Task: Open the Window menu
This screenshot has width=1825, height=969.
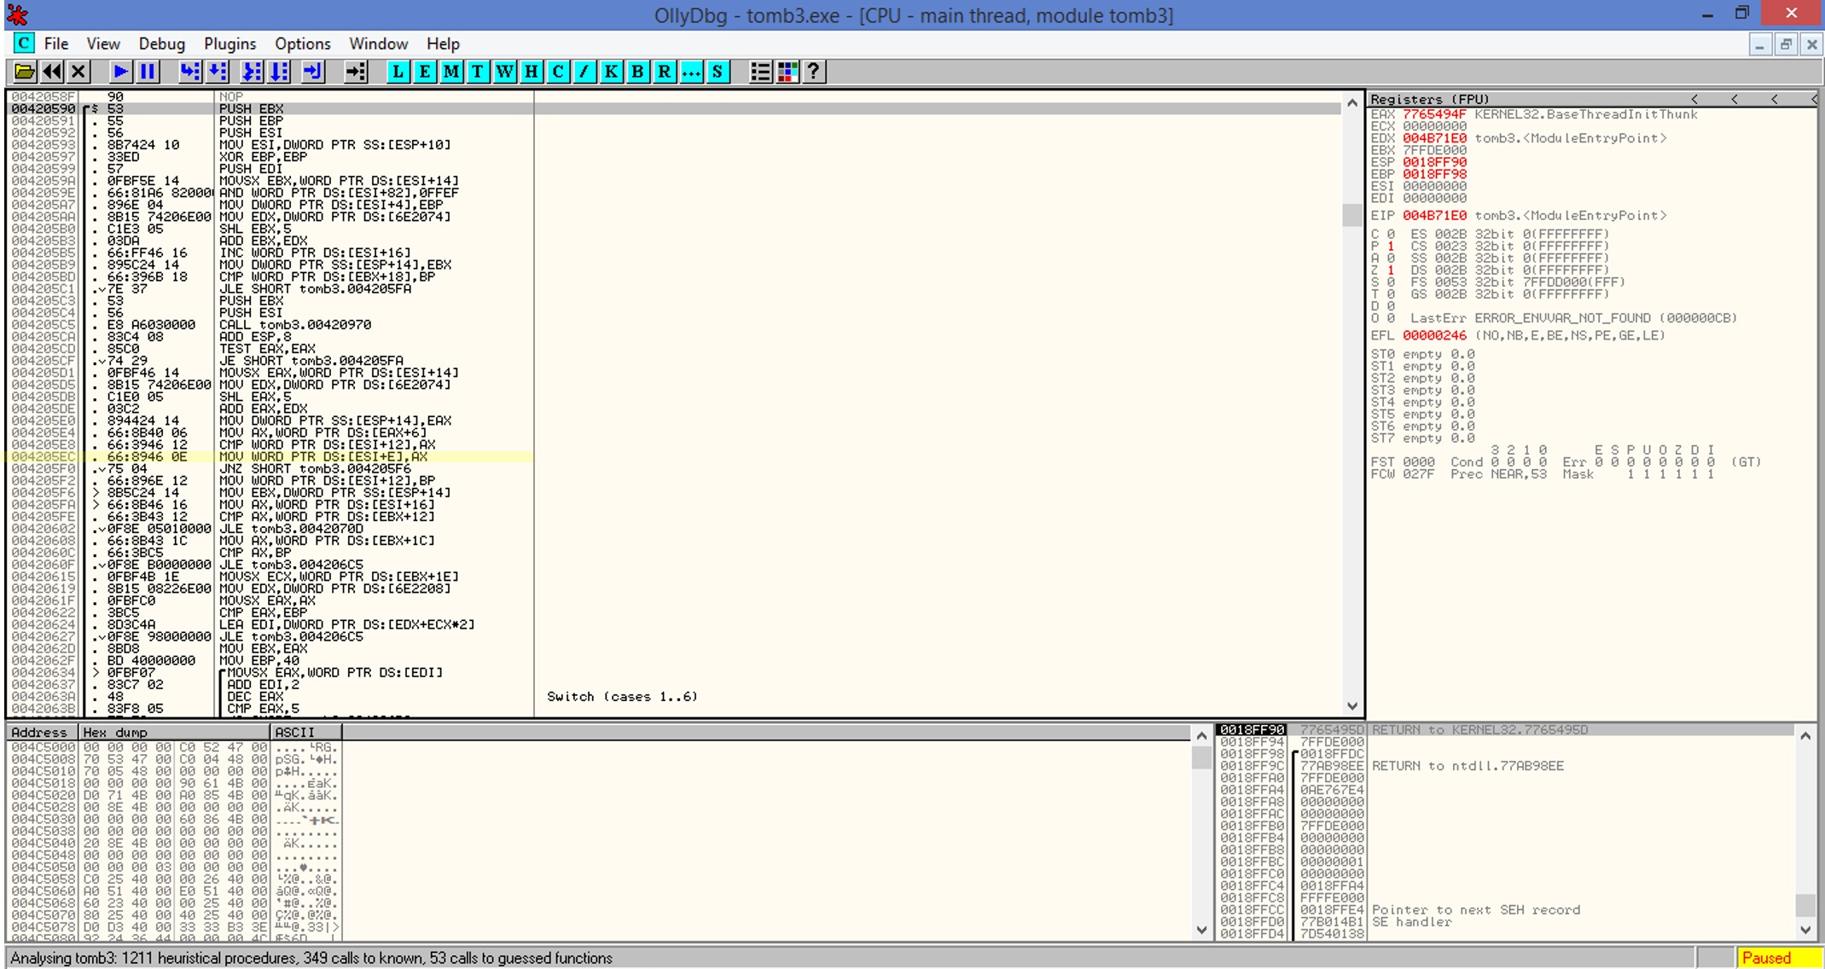Action: point(379,44)
